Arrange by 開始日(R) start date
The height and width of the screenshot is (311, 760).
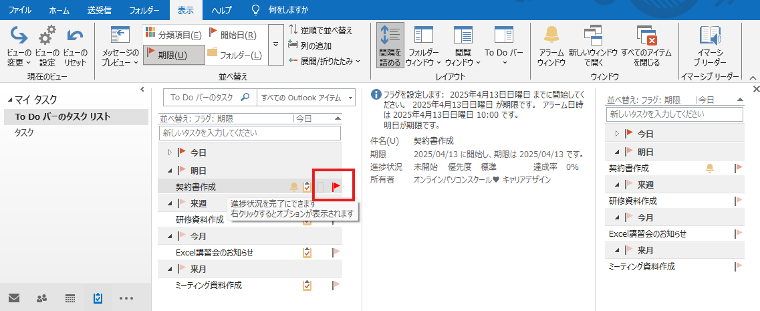[x=233, y=35]
